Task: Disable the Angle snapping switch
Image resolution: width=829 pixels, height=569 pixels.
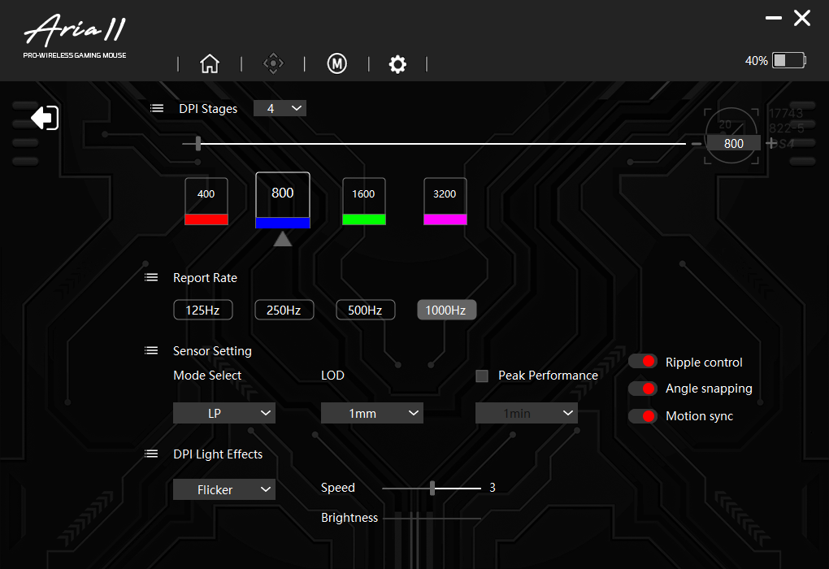Action: pos(643,389)
